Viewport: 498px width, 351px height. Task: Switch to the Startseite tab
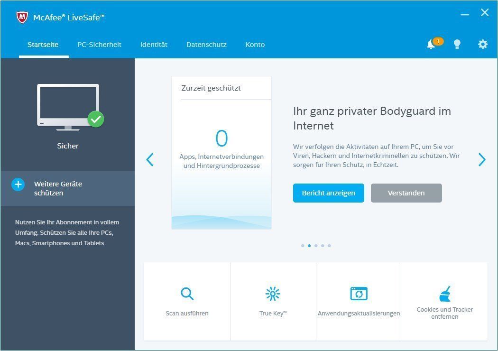pyautogui.click(x=43, y=45)
